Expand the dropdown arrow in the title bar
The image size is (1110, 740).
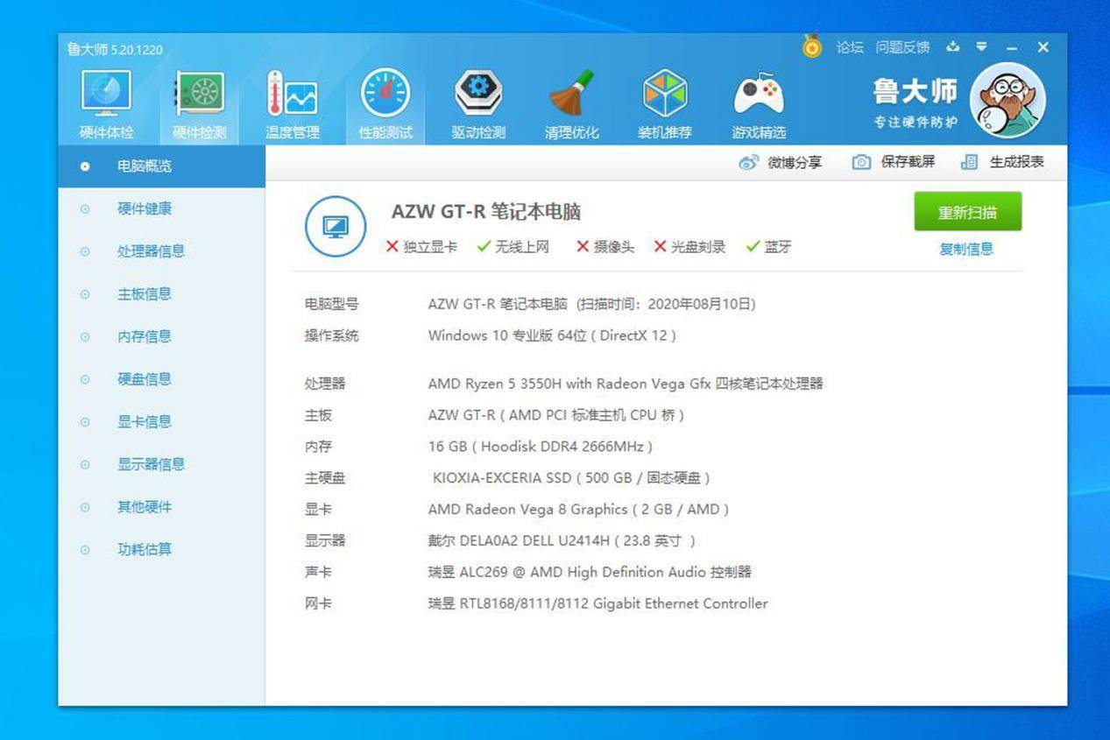(981, 48)
